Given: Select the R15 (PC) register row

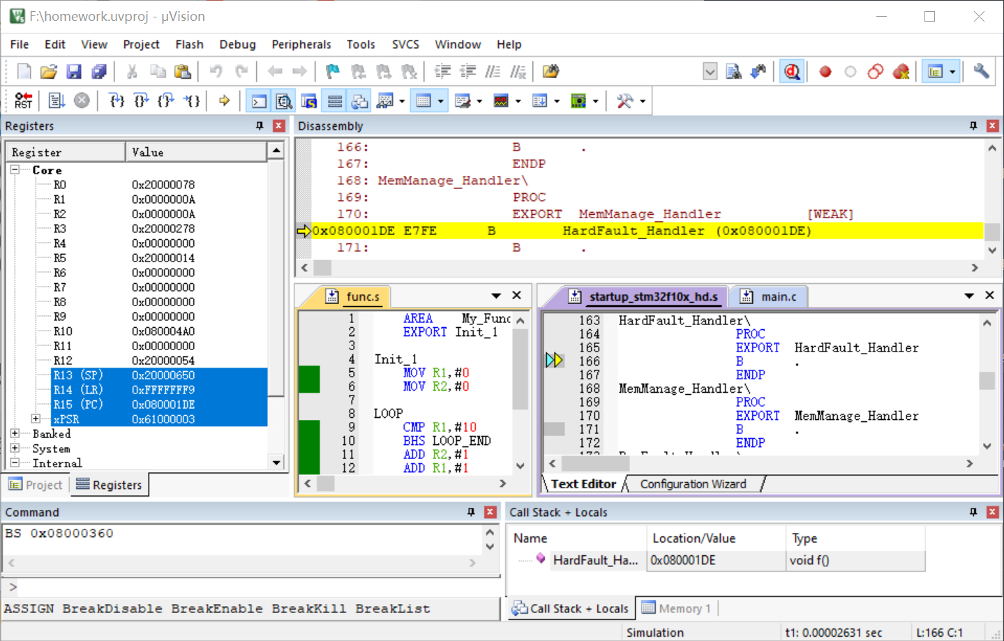Looking at the screenshot, I should coord(159,405).
